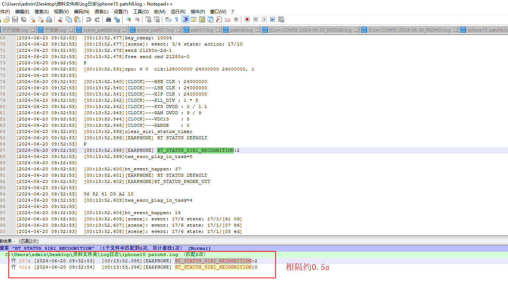Switch to the patch7.log tab

202,30
